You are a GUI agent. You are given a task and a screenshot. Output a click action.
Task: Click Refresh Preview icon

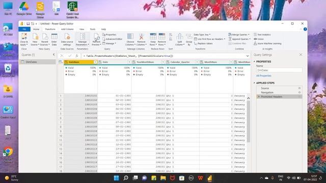(96, 37)
